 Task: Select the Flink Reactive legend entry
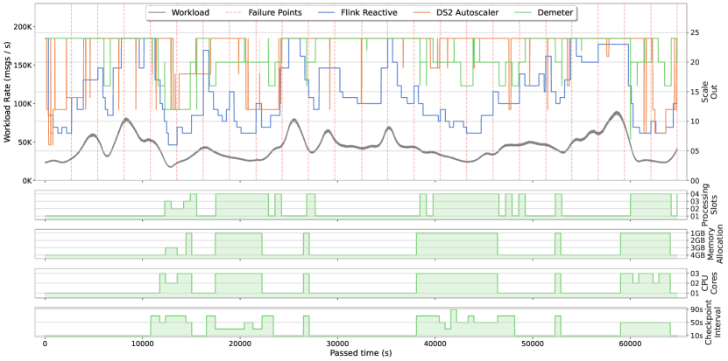click(358, 13)
